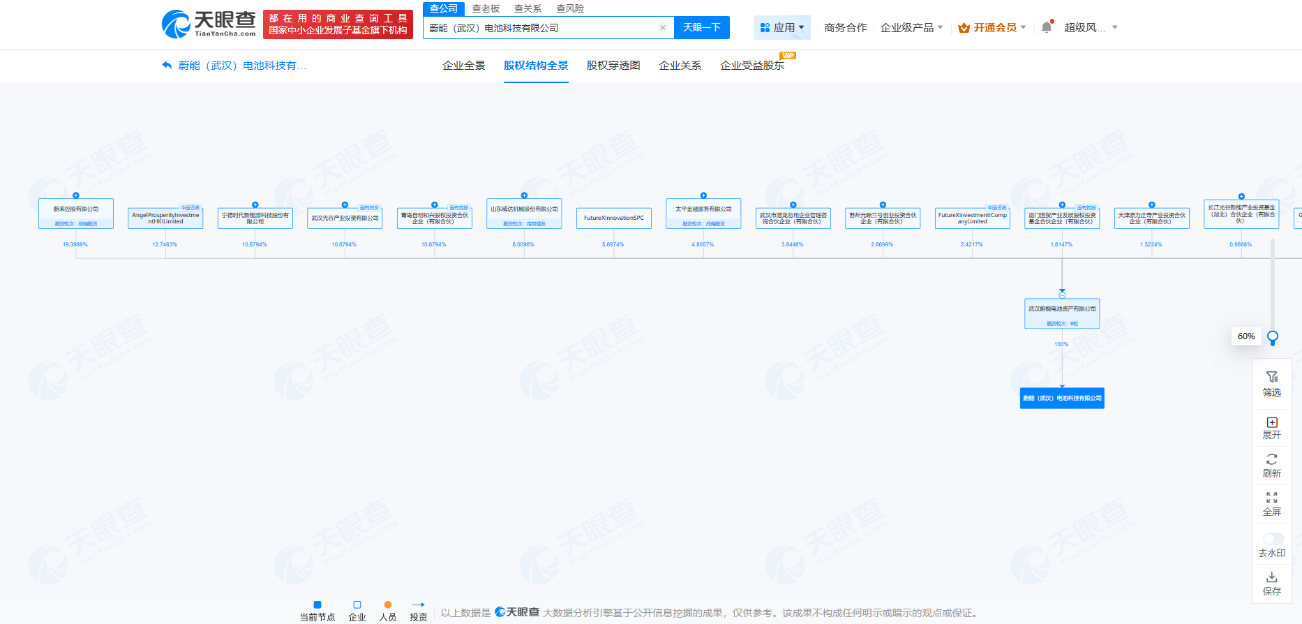Click the 企业 legend icon

[357, 604]
